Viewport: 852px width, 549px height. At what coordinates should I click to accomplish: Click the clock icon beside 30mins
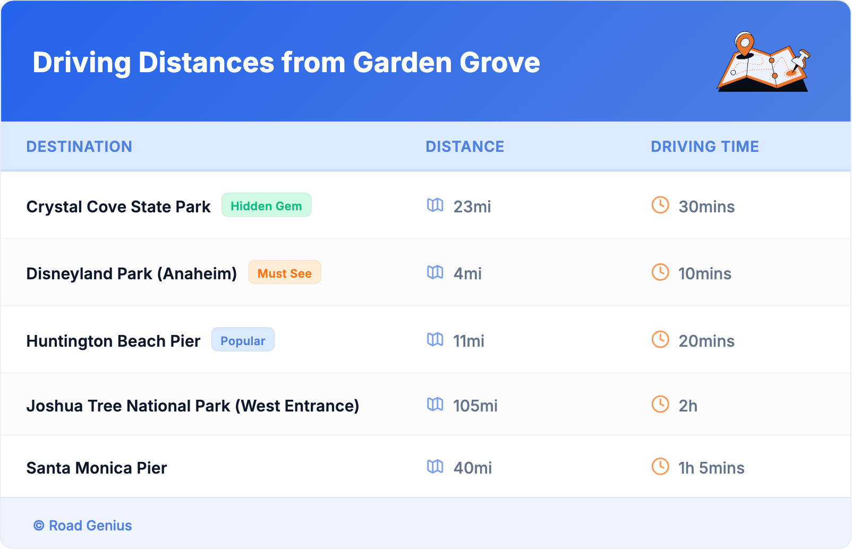660,205
